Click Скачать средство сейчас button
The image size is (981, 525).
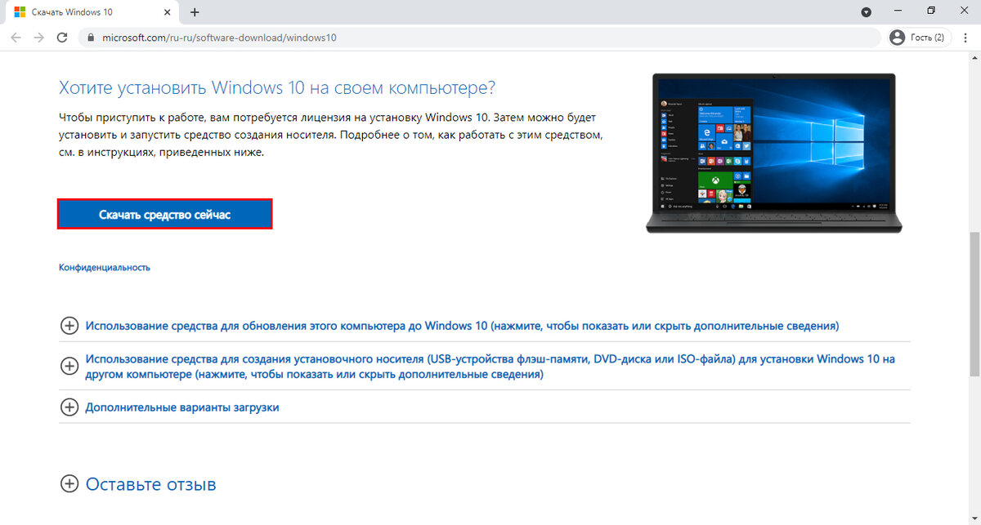pos(164,213)
